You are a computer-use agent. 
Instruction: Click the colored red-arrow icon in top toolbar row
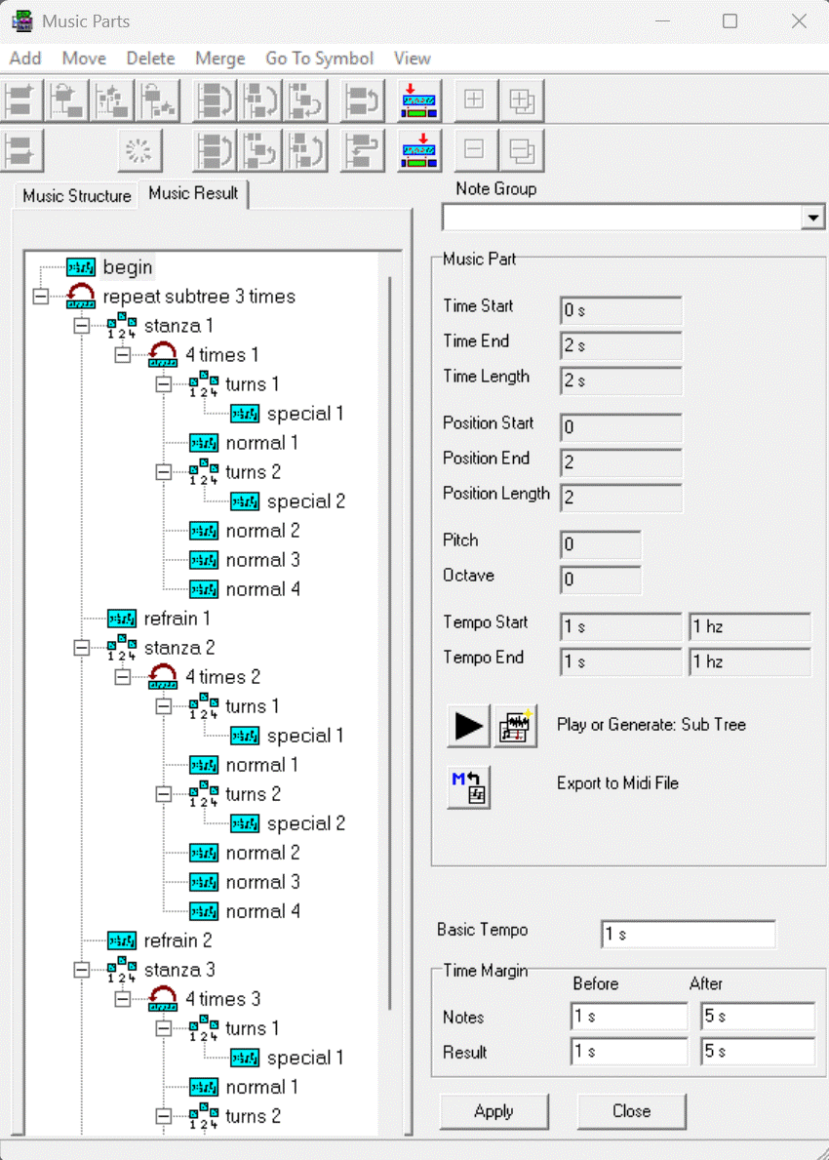pos(419,100)
